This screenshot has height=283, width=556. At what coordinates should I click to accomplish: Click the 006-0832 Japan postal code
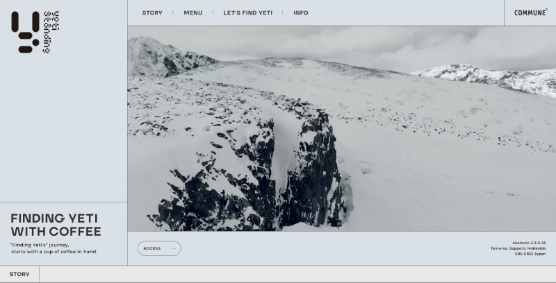(530, 254)
